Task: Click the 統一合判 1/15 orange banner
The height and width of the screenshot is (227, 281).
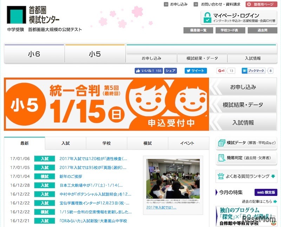Action: pos(105,103)
